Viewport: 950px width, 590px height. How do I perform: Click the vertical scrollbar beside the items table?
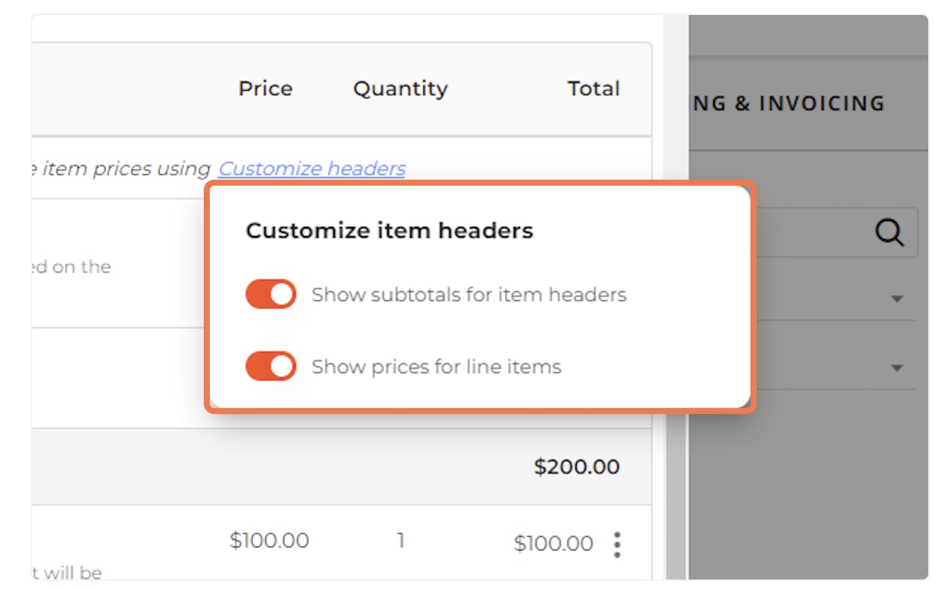(676, 299)
